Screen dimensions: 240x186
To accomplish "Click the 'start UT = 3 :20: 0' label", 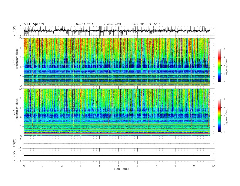I will (x=146, y=24).
